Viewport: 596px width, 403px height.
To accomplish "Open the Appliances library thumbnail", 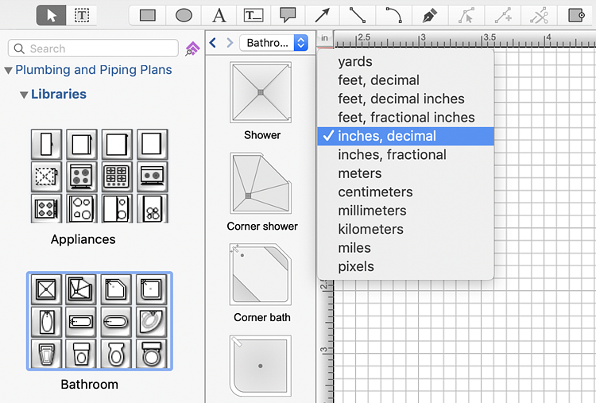I will pos(99,176).
